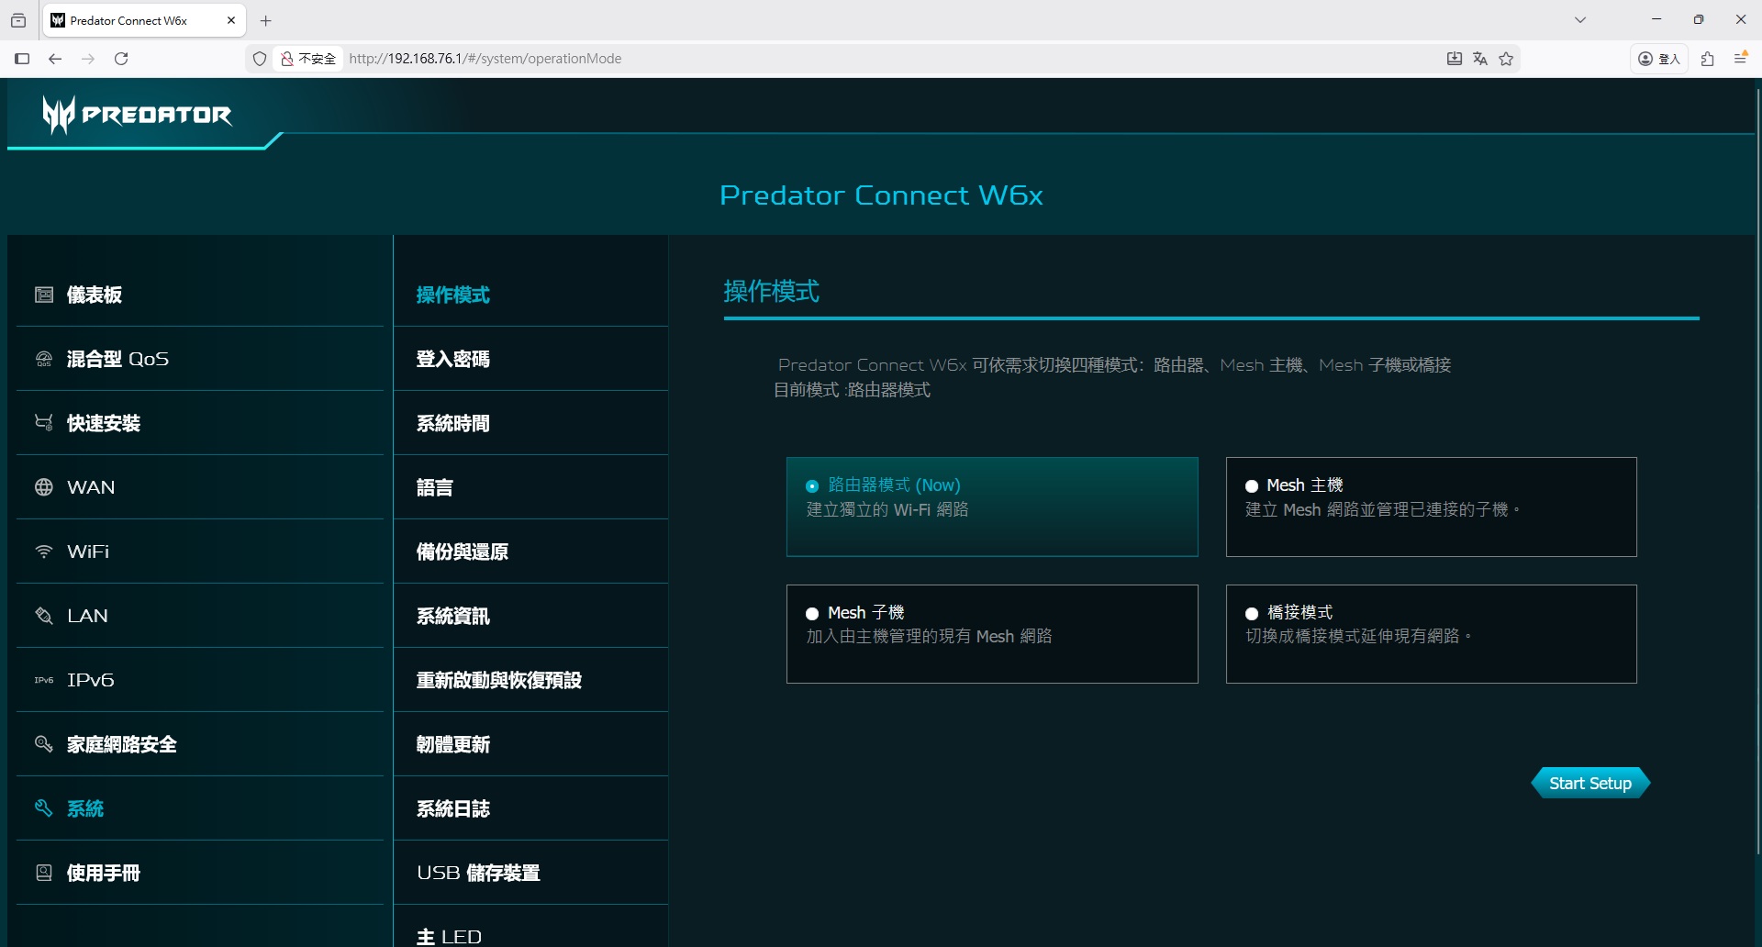
Task: Open 系統日誌 log page
Action: pyautogui.click(x=530, y=808)
